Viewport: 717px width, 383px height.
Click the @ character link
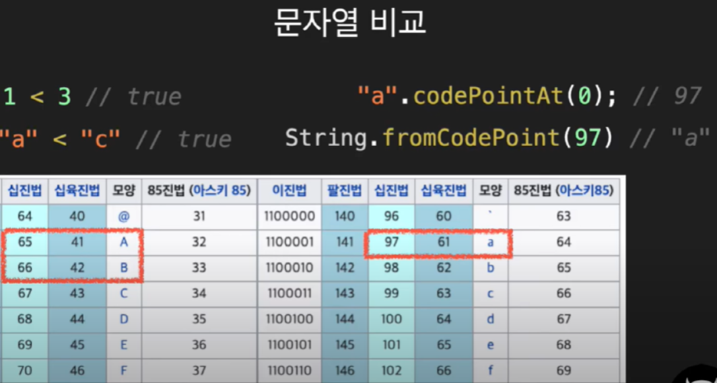123,217
